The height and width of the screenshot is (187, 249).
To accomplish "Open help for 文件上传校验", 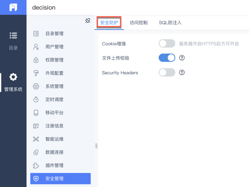I will (182, 58).
